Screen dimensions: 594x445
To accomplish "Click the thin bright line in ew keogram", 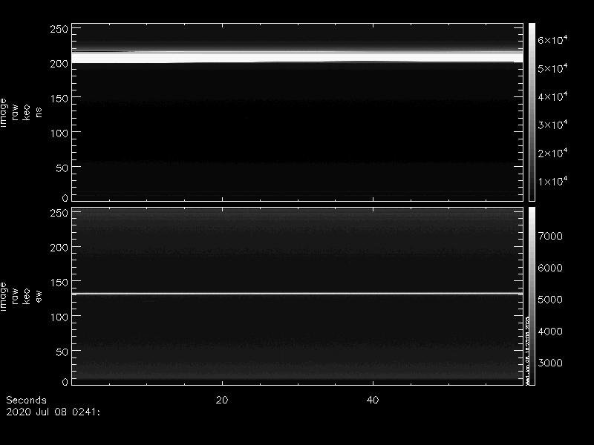I will (297, 294).
